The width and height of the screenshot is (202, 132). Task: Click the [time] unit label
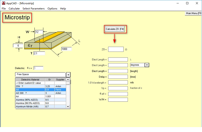(x=133, y=77)
